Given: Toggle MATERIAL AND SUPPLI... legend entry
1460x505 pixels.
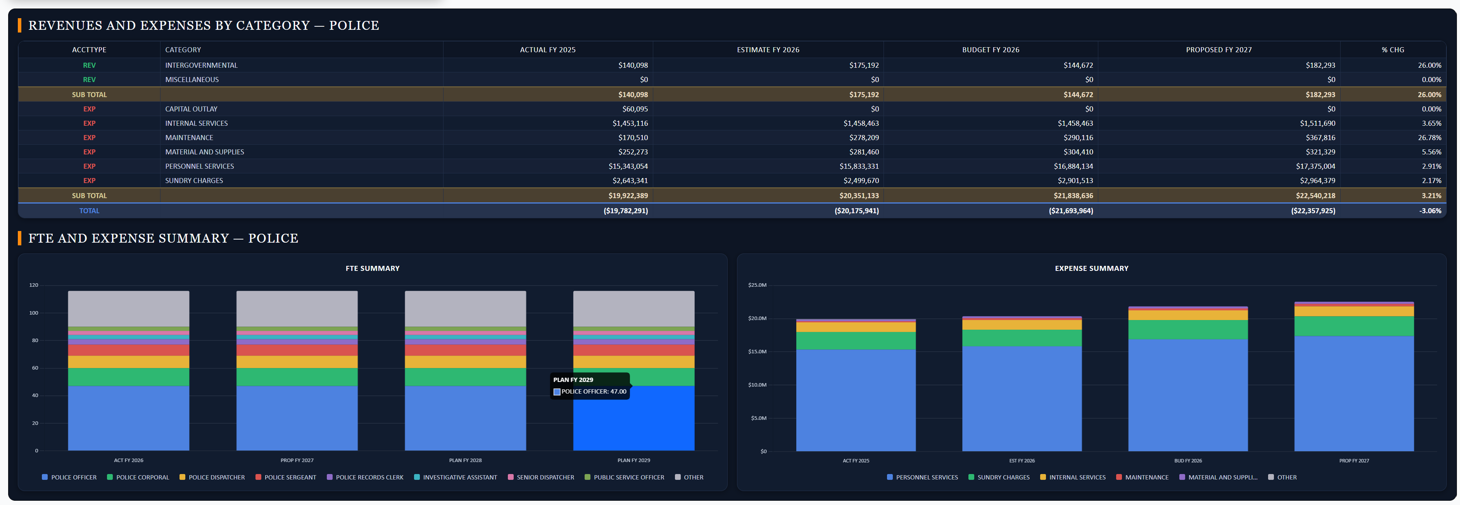Looking at the screenshot, I should tap(1218, 477).
